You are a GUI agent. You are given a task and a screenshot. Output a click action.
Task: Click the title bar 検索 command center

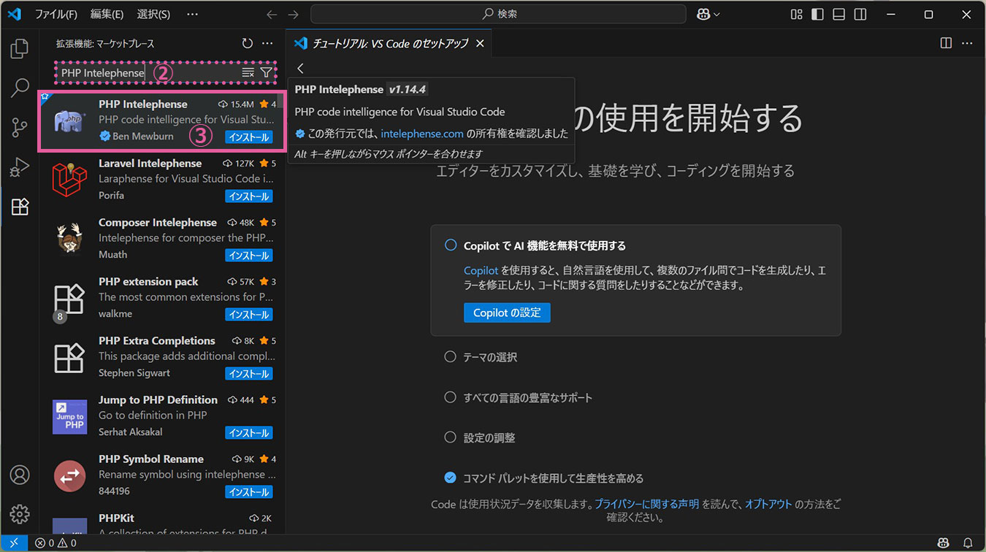498,15
